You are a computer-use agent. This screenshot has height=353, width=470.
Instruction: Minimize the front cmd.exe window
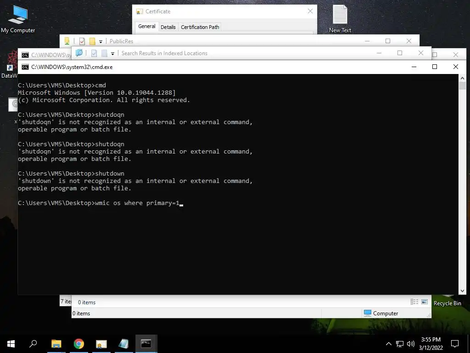point(414,67)
